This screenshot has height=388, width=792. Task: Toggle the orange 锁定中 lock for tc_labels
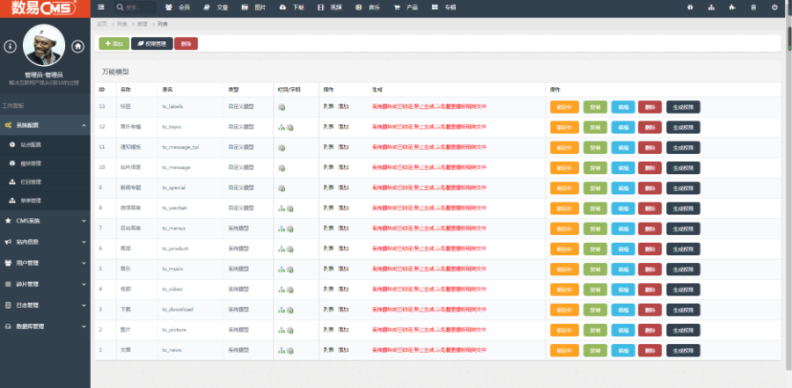tap(564, 107)
